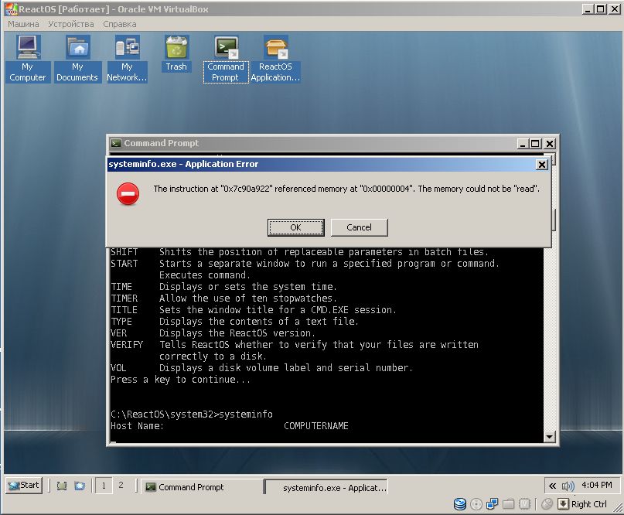Click Cancel in the Application Error dialog
The image size is (624, 515).
[x=359, y=227]
